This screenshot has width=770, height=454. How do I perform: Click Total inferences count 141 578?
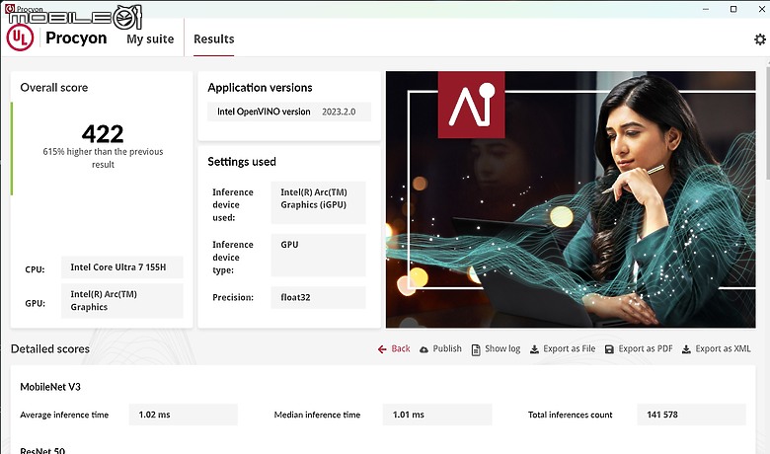pos(691,415)
